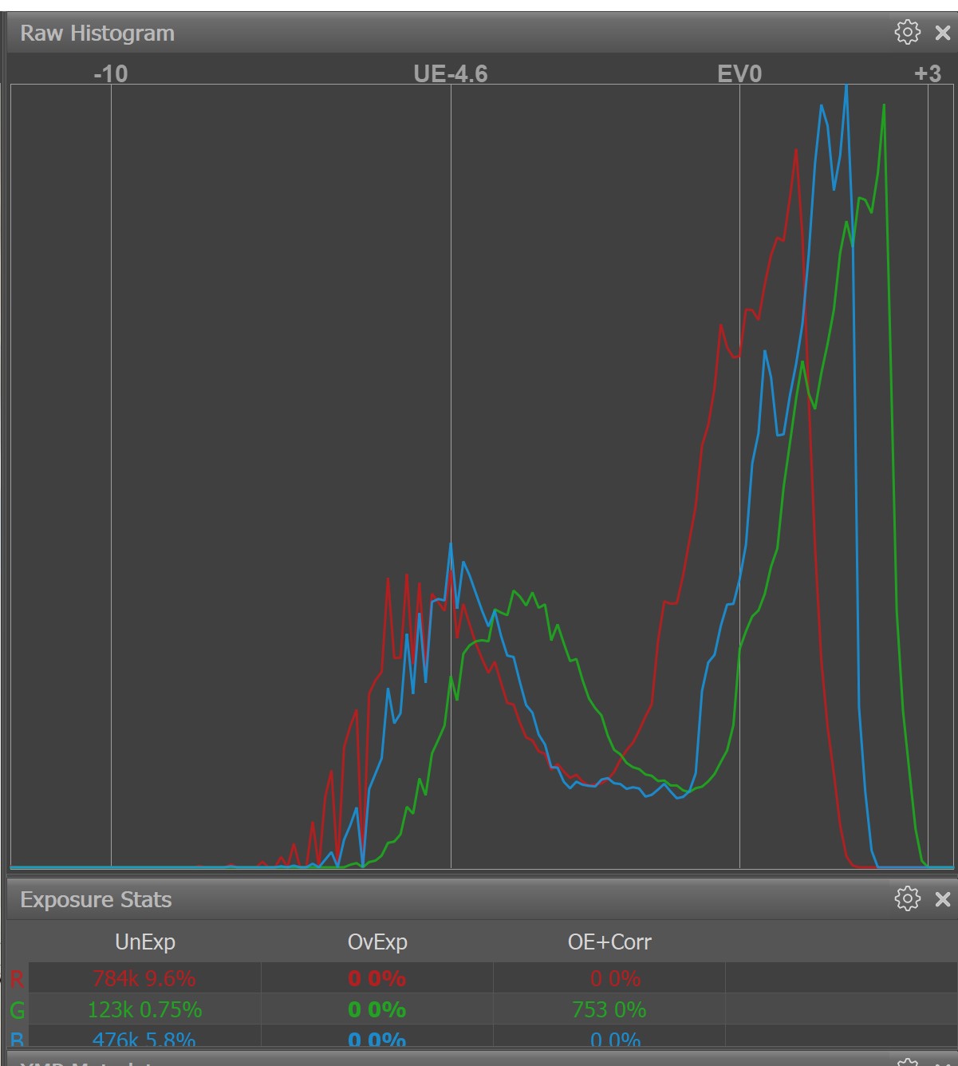The image size is (958, 1066).
Task: Click the Exposure Stats panel title
Action: click(96, 900)
